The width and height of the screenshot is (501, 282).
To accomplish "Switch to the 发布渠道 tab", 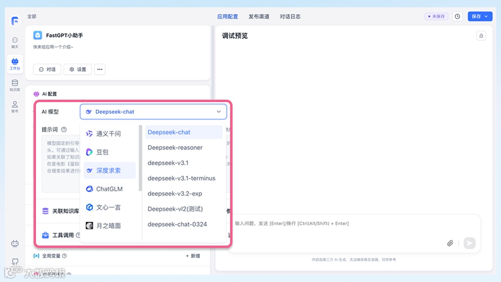I will [x=259, y=17].
